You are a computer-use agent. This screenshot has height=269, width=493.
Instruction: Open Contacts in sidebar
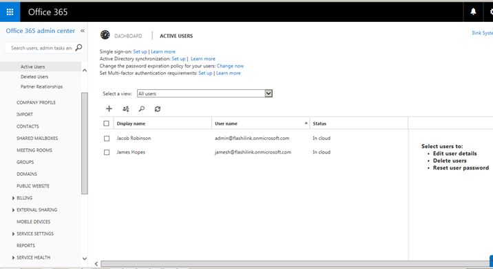tap(28, 126)
